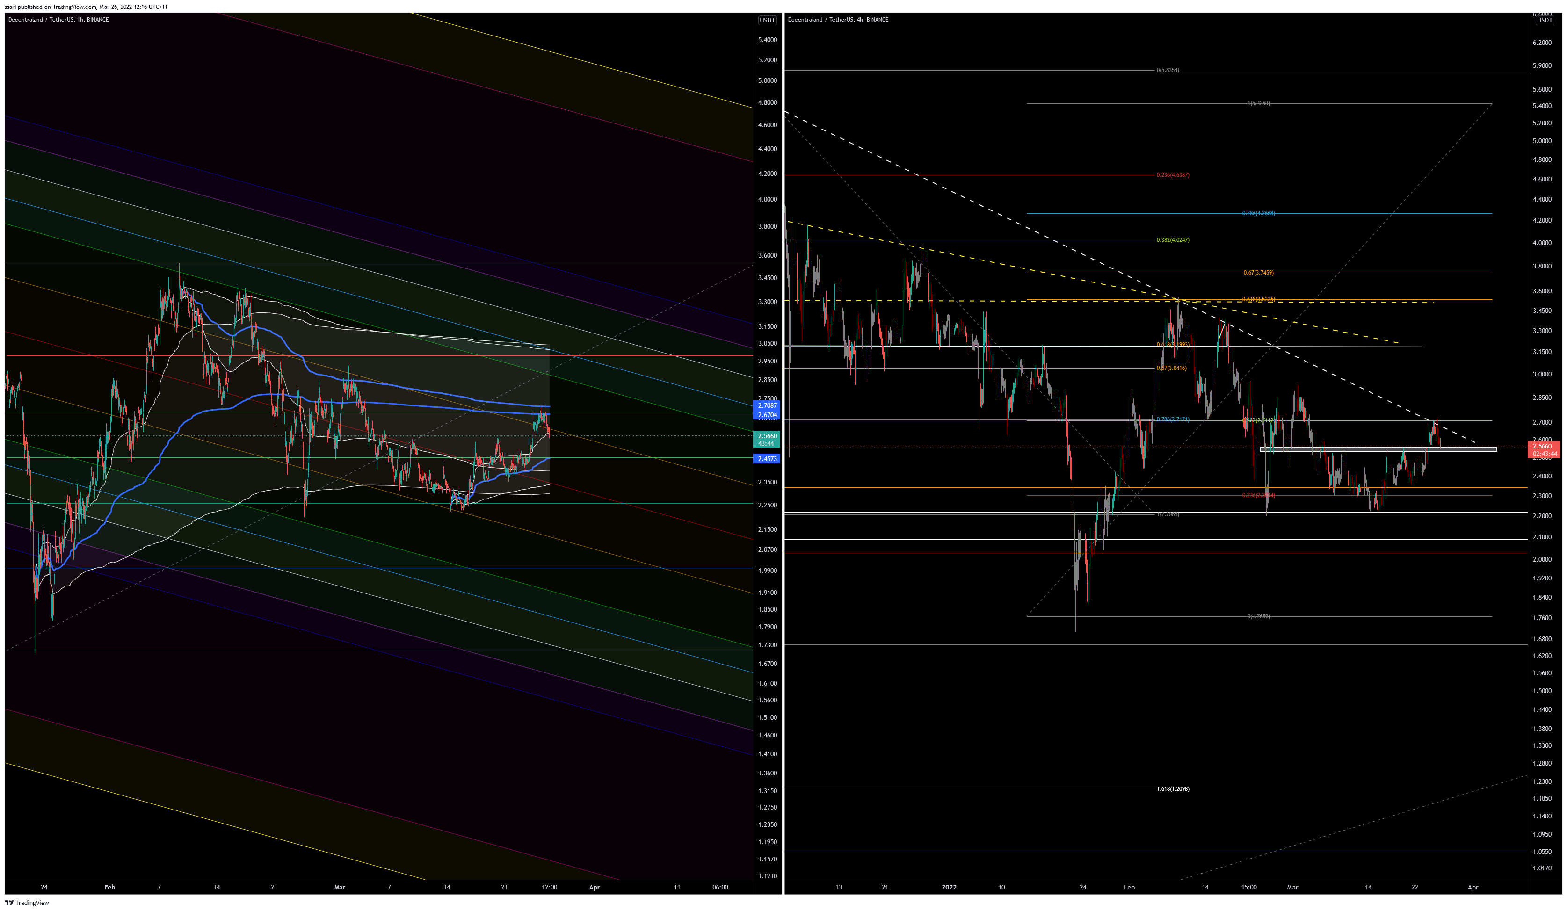Select the Decentraland / TetherUS 1h chart title
The height and width of the screenshot is (911, 1567).
click(58, 19)
